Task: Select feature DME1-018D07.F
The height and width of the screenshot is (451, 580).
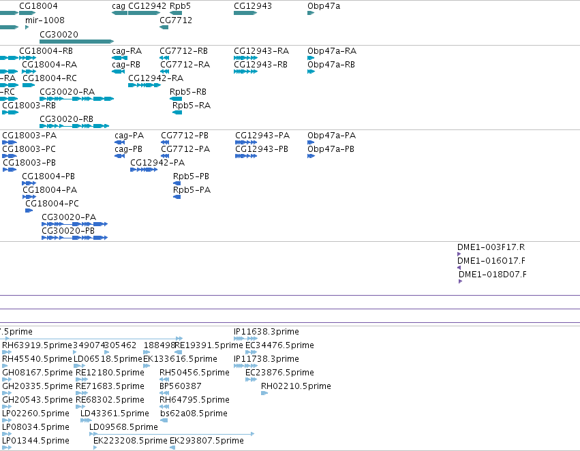Action: coord(492,275)
